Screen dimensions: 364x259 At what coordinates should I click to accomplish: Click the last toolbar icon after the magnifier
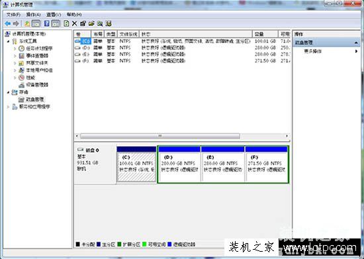click(109, 23)
